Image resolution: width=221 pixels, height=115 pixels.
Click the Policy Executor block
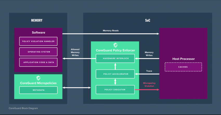click(115, 90)
